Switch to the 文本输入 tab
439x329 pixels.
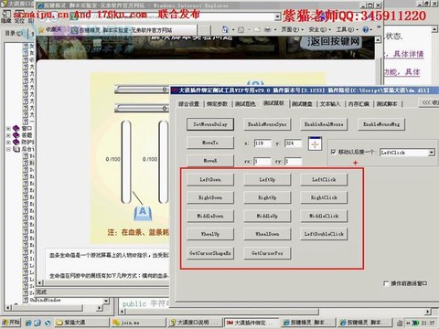pos(330,104)
